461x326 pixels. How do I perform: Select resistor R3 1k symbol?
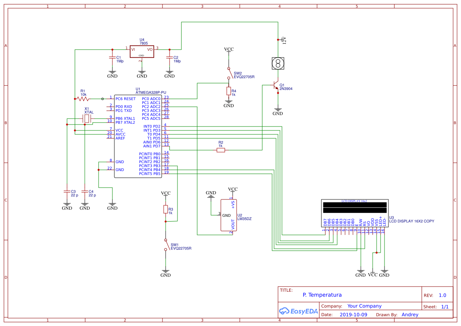[166, 209]
